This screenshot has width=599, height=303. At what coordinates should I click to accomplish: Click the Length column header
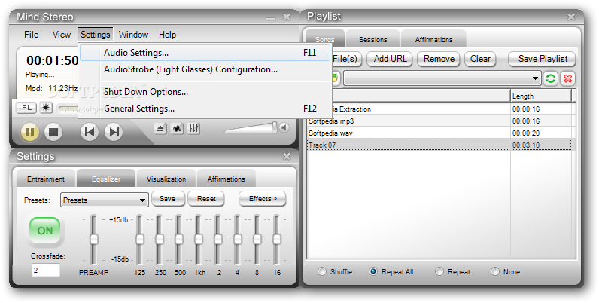pos(541,96)
